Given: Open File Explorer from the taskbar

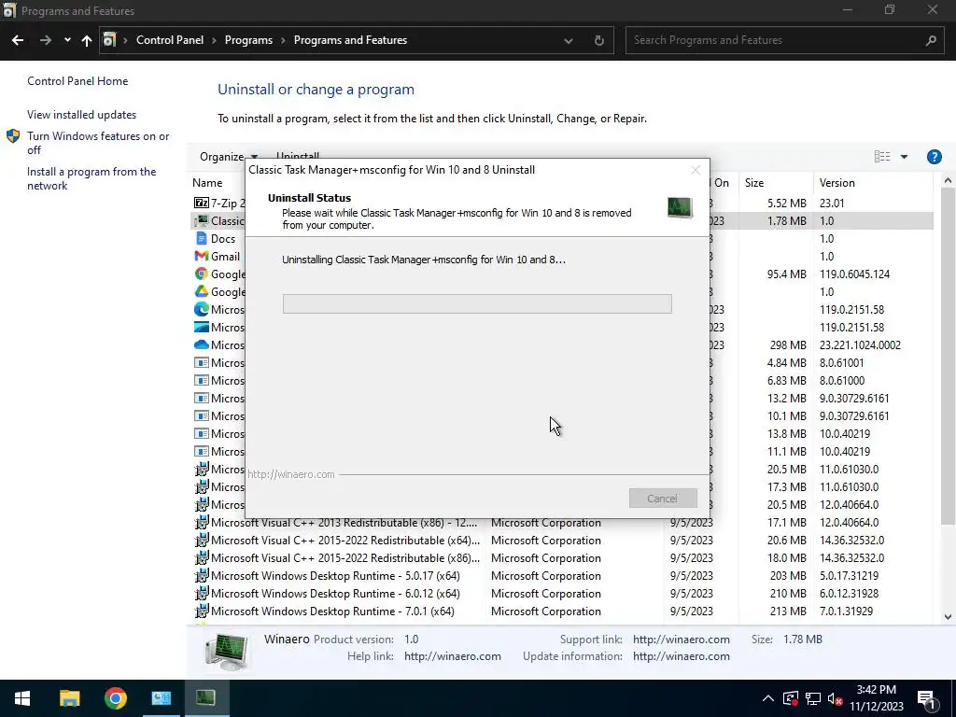Looking at the screenshot, I should click(x=69, y=698).
